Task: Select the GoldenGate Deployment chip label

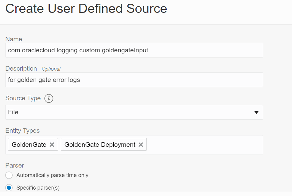Action: (x=100, y=145)
